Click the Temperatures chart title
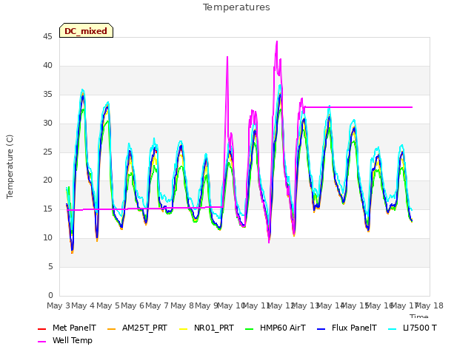 coord(236,7)
